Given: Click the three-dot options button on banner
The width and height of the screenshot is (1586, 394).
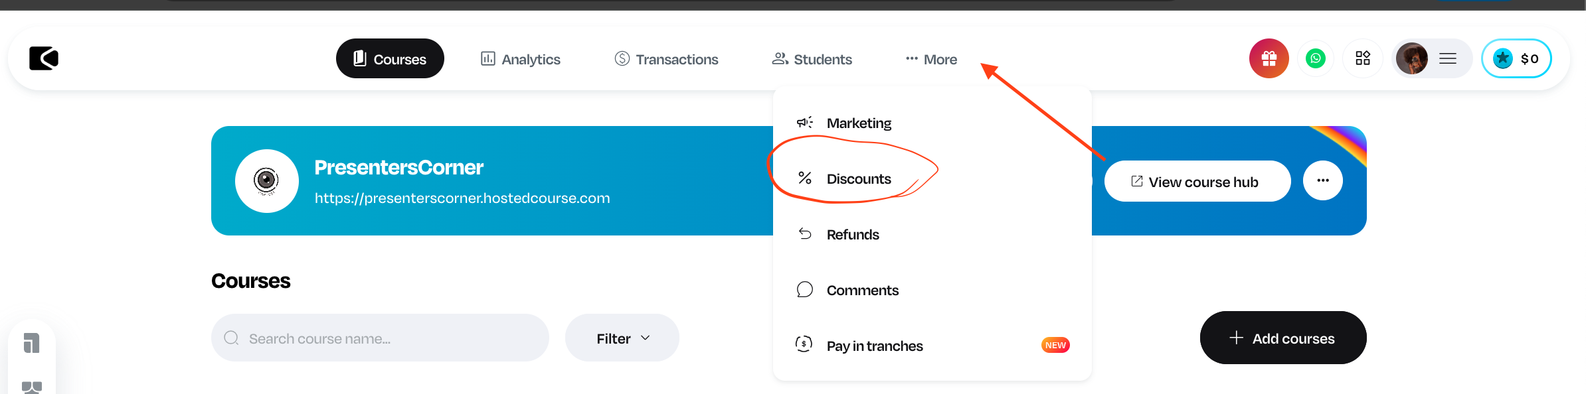Looking at the screenshot, I should (1322, 180).
